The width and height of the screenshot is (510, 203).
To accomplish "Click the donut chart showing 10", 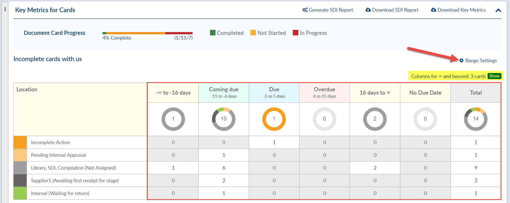I will [224, 119].
